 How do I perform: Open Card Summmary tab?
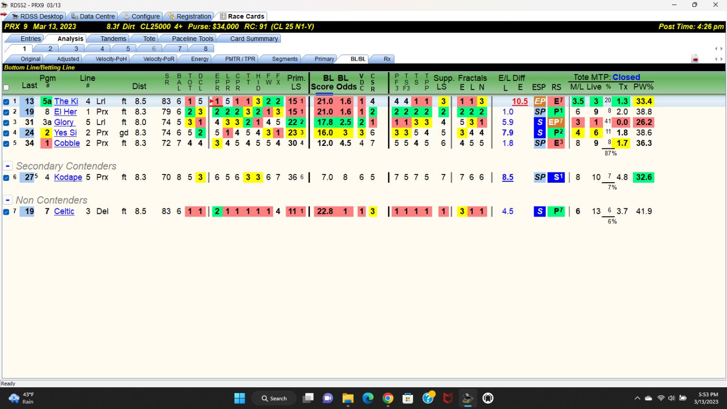(254, 39)
